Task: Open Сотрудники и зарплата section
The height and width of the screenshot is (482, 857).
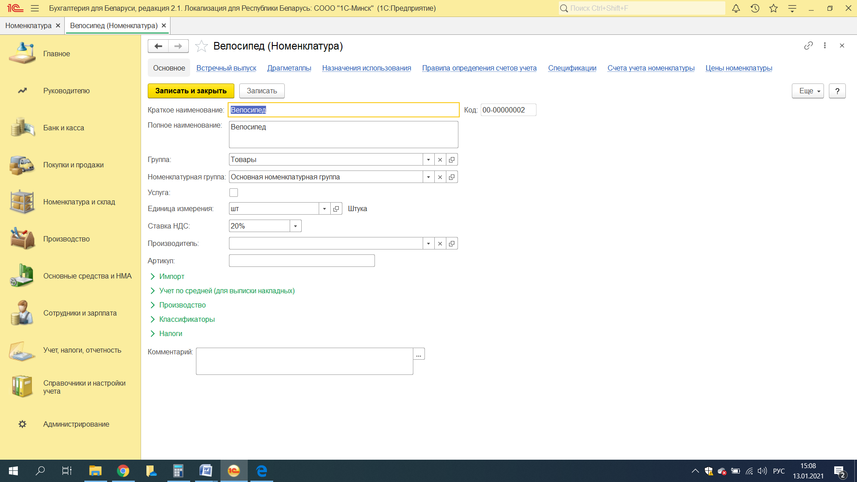Action: point(80,313)
